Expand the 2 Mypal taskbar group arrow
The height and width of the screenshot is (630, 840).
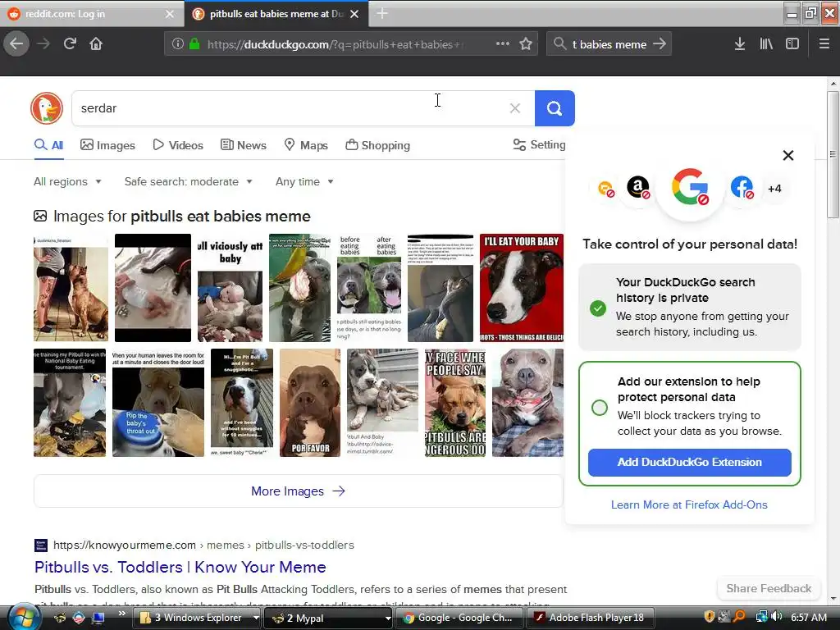(x=388, y=618)
